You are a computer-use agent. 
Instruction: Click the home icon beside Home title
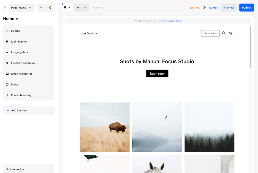coord(17,19)
